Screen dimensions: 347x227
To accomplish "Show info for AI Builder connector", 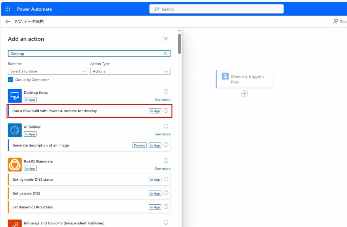I will tap(166, 126).
